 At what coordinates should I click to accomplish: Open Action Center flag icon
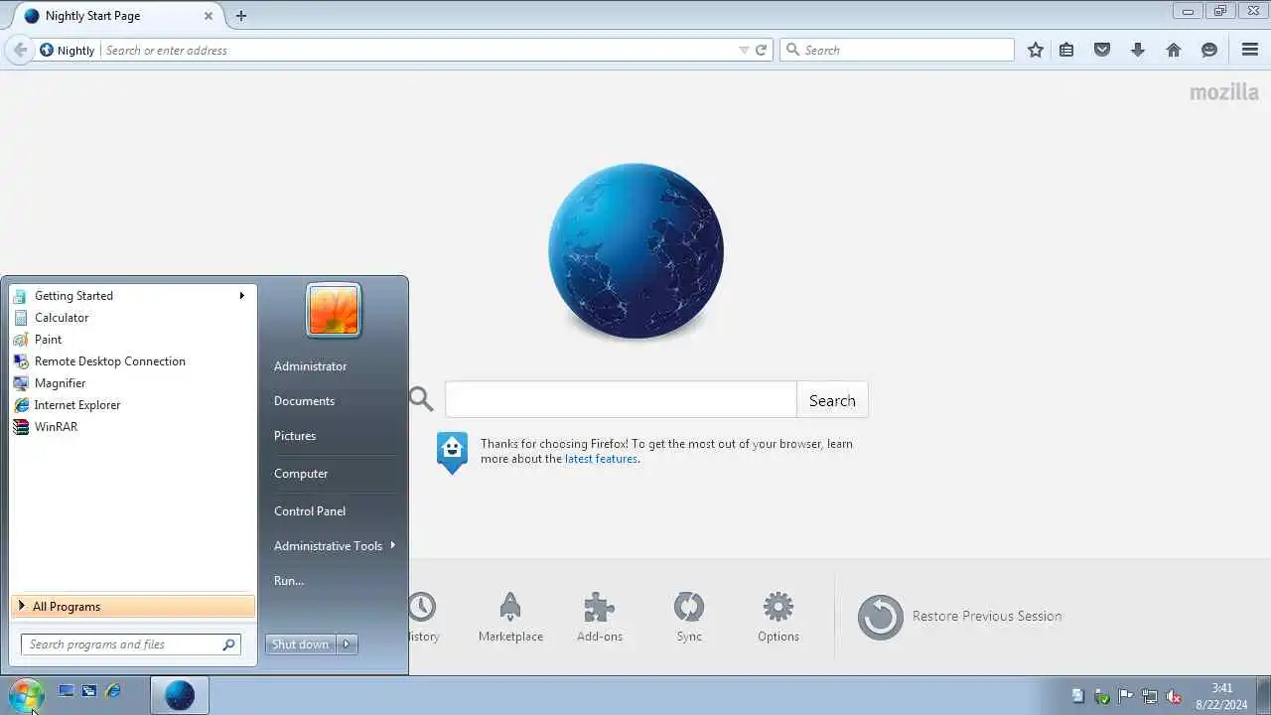tap(1126, 696)
